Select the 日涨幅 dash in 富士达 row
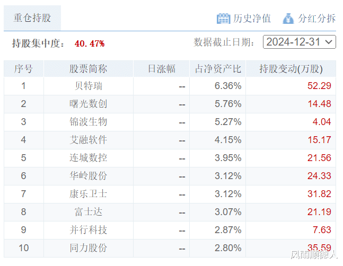 (182, 213)
